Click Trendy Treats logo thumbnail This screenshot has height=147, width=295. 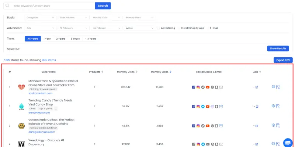coord(21,107)
